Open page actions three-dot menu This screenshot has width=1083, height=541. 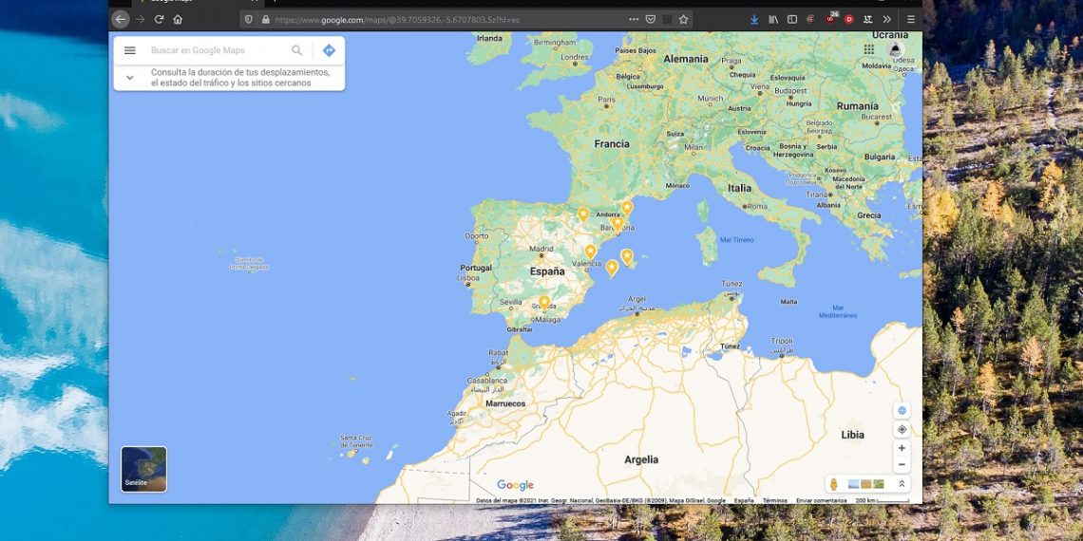click(634, 19)
